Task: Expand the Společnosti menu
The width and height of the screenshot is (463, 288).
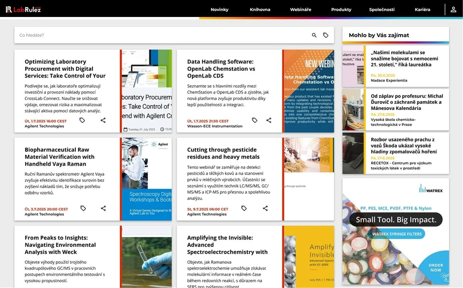Action: click(382, 10)
